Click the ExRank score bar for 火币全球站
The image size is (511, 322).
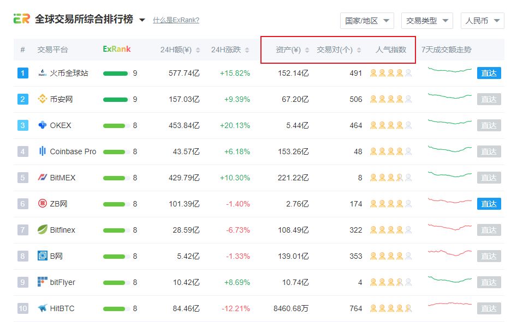(116, 73)
